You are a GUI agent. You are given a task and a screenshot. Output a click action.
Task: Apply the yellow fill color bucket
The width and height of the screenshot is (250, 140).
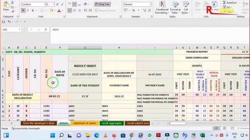point(51,10)
